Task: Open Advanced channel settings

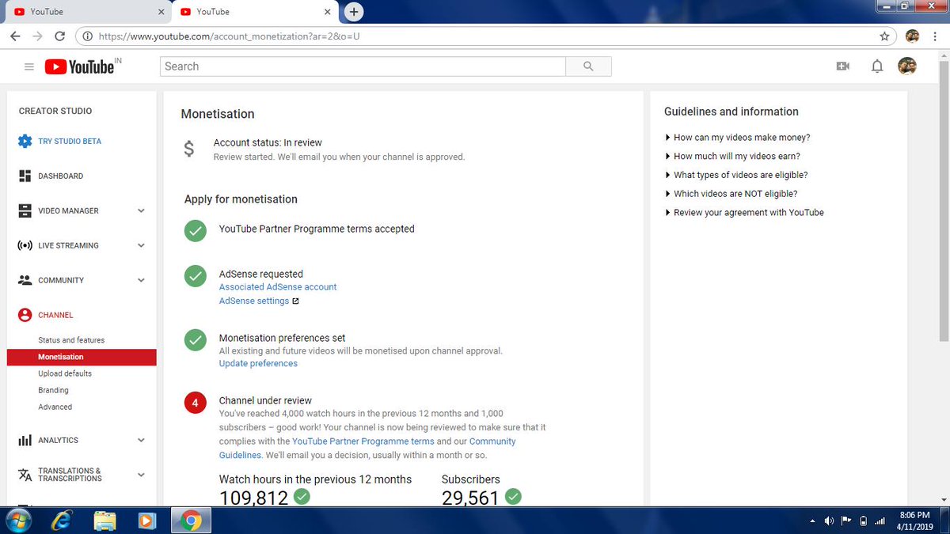Action: pos(55,407)
